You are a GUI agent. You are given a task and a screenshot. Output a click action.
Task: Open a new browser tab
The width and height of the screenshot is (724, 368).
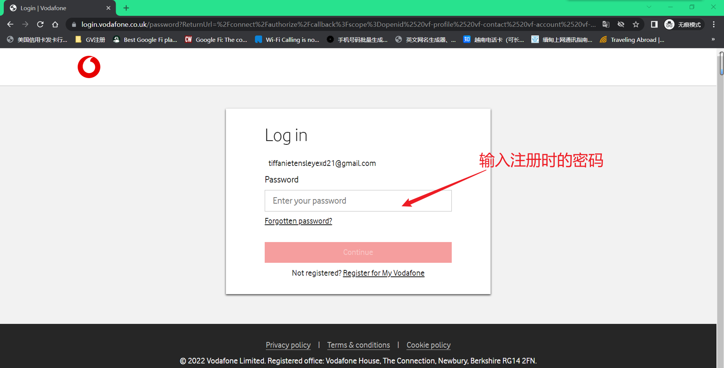(x=126, y=8)
